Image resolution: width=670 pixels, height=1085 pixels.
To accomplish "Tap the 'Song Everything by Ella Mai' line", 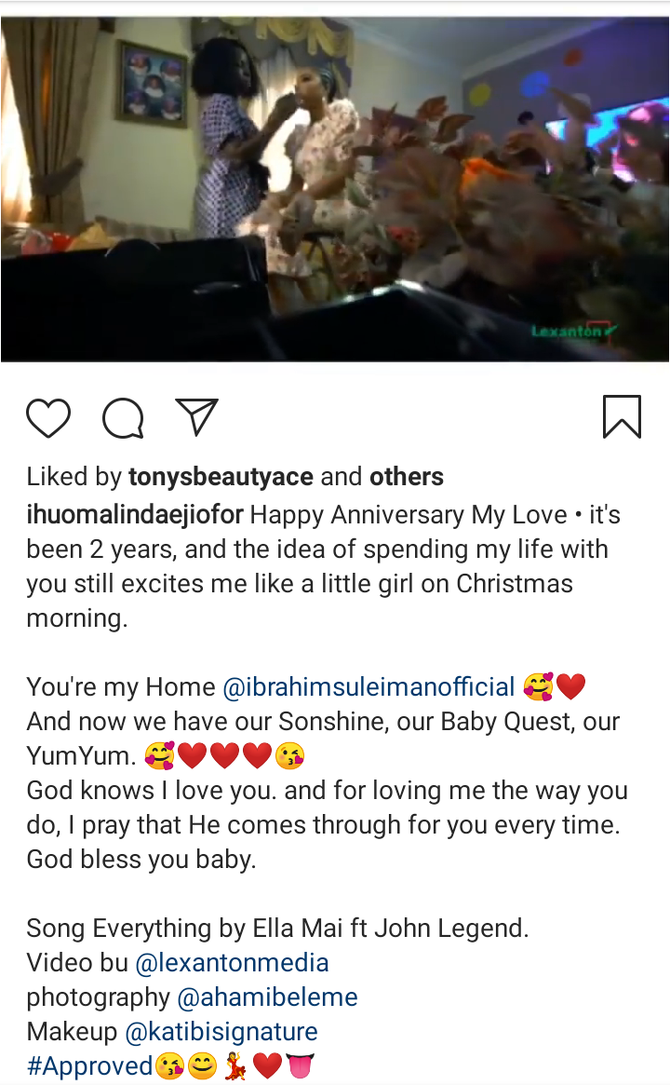I will 277,928.
